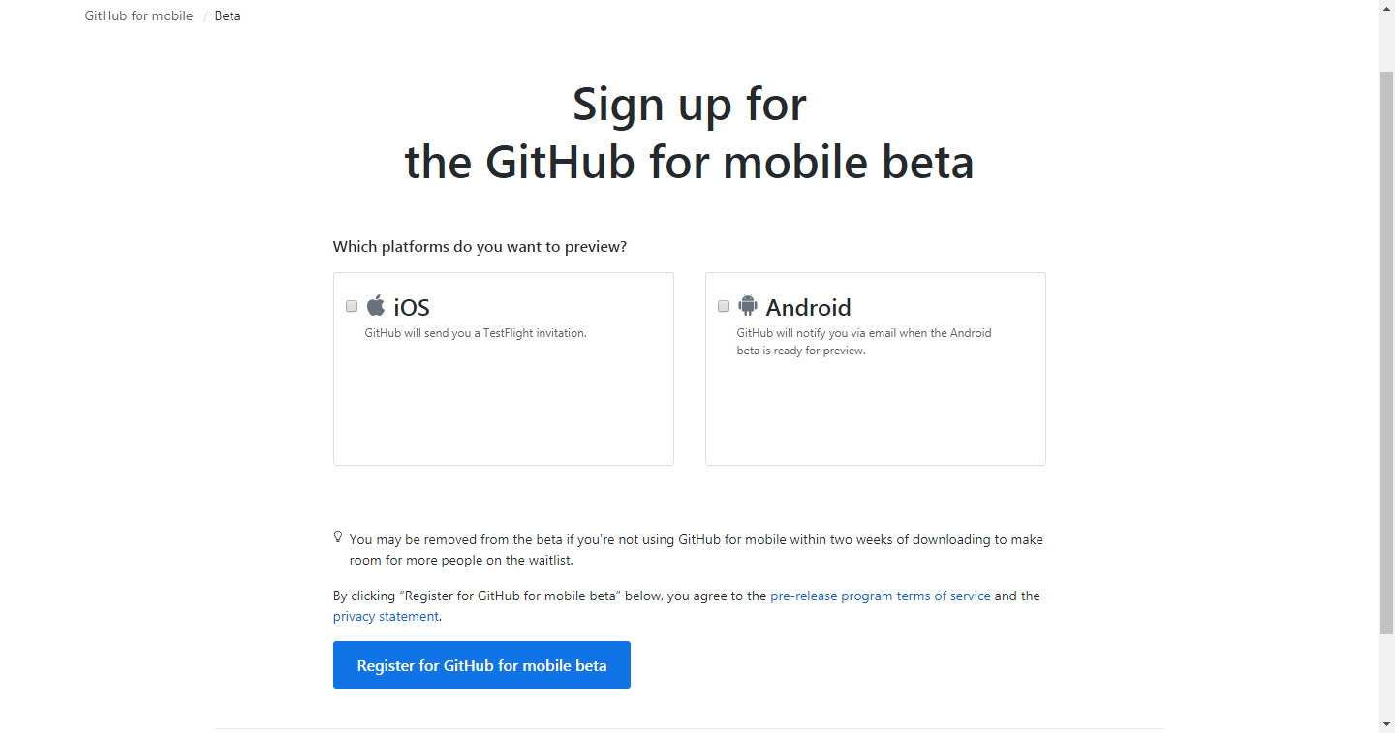The height and width of the screenshot is (733, 1395).
Task: Click the iOS label text
Action: point(412,308)
